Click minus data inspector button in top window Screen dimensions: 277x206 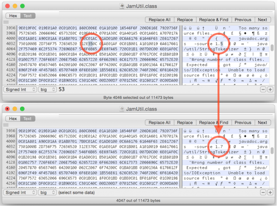pyautogui.click(x=263, y=89)
